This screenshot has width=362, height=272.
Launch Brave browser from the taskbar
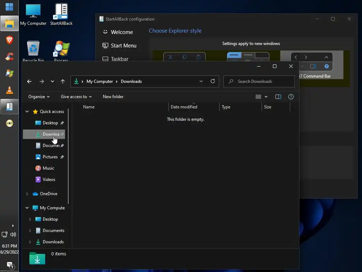tap(10, 40)
